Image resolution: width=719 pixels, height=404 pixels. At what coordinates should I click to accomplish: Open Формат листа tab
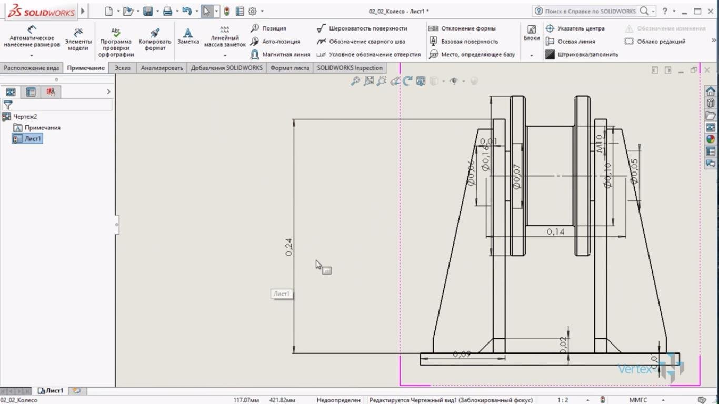[289, 68]
